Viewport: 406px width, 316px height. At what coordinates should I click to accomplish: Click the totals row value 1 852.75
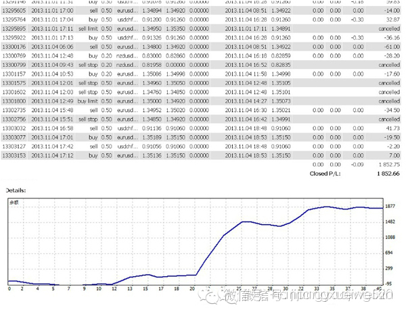pyautogui.click(x=389, y=164)
